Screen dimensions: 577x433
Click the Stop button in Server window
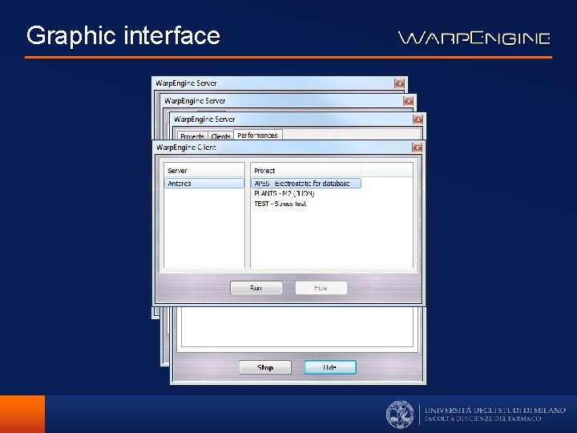coord(265,367)
